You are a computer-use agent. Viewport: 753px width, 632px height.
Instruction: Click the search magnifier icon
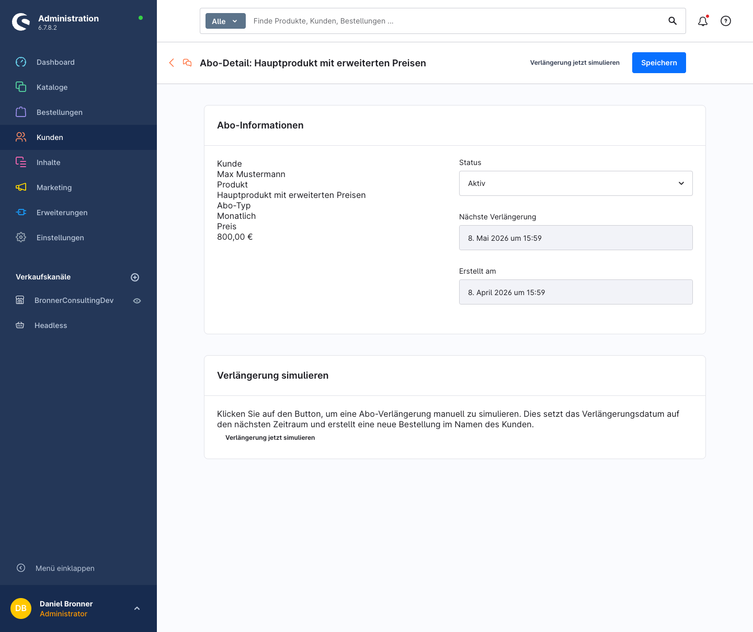tap(672, 21)
